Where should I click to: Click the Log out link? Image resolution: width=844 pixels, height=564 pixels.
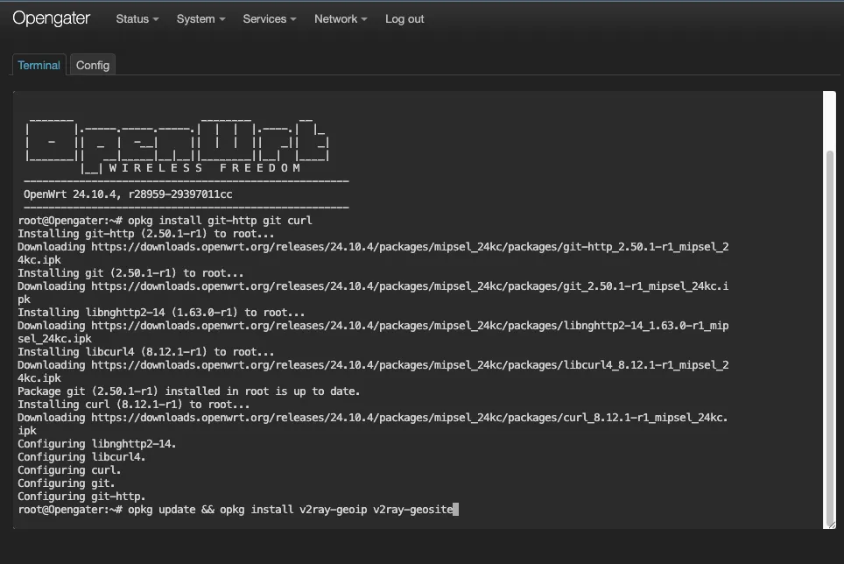pyautogui.click(x=404, y=19)
